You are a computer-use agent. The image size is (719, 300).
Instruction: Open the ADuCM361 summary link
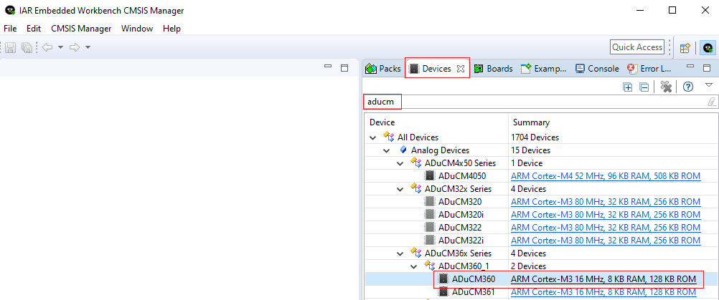click(603, 292)
